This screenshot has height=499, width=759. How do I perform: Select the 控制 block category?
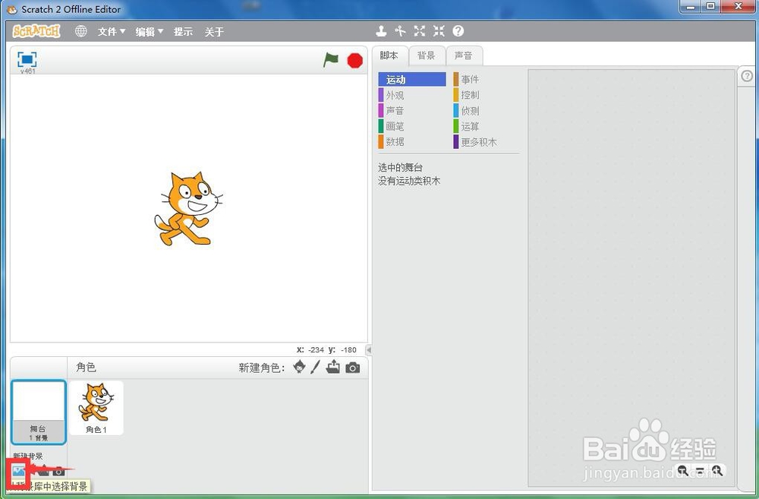[487, 95]
